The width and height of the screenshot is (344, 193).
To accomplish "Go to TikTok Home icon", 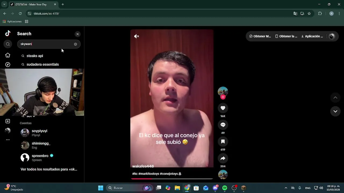I will [8, 55].
